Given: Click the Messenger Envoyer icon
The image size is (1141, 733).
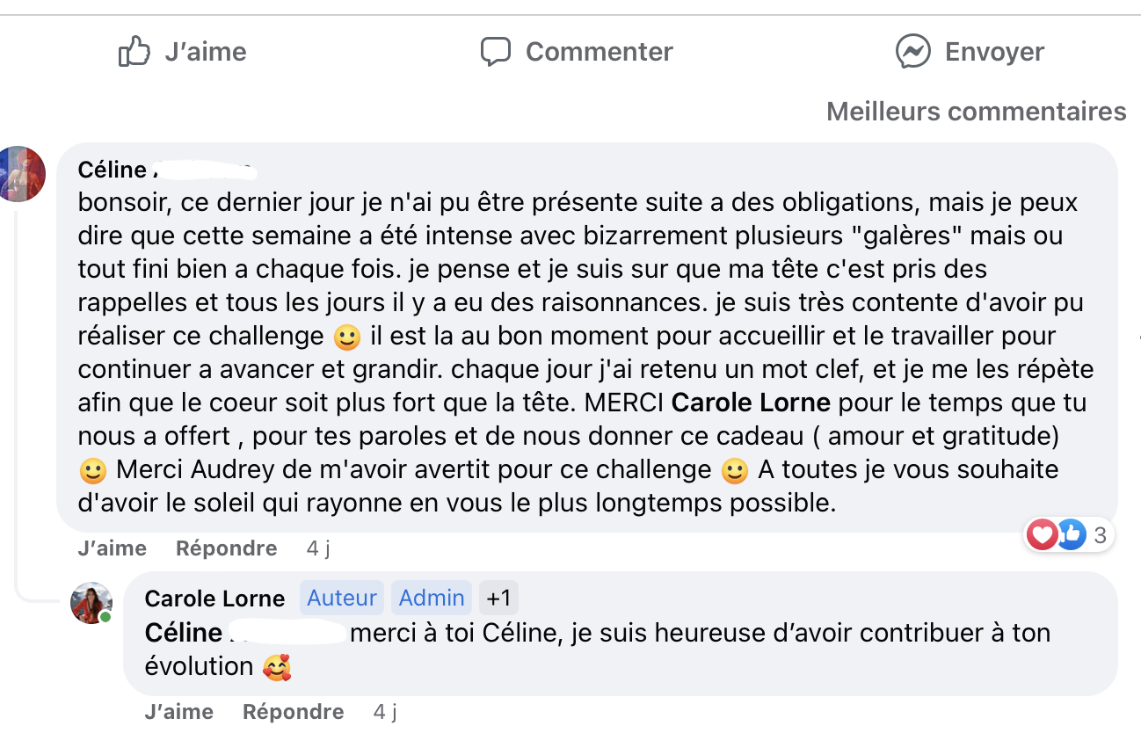Looking at the screenshot, I should click(913, 52).
